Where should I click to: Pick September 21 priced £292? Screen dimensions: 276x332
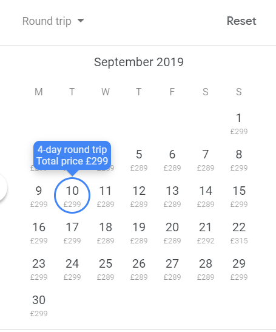(x=206, y=232)
